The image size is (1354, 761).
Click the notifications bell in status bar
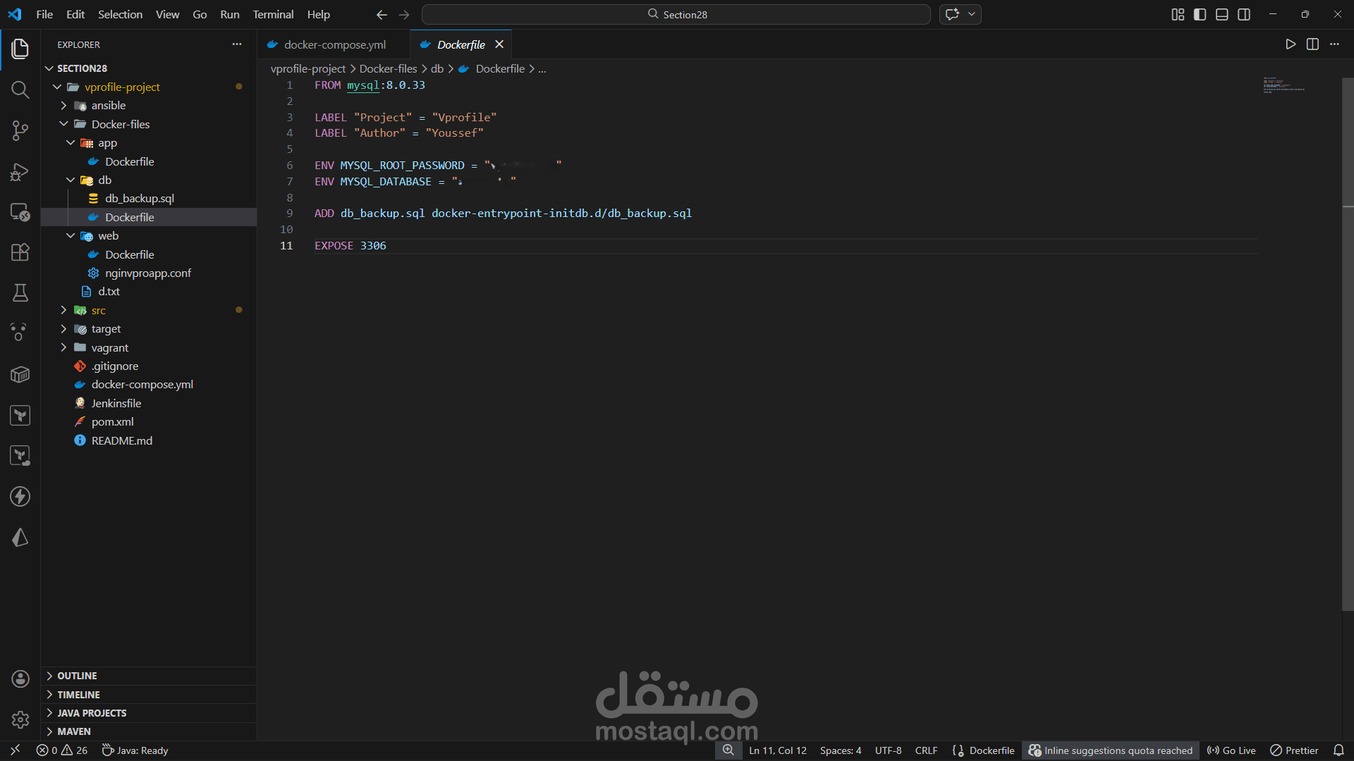click(x=1338, y=750)
